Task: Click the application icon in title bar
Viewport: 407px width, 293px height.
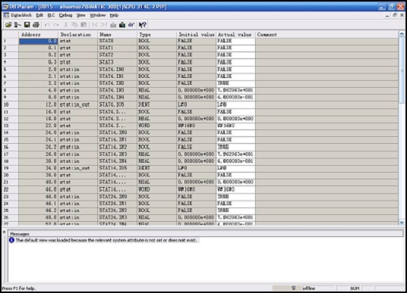Action: pos(5,6)
